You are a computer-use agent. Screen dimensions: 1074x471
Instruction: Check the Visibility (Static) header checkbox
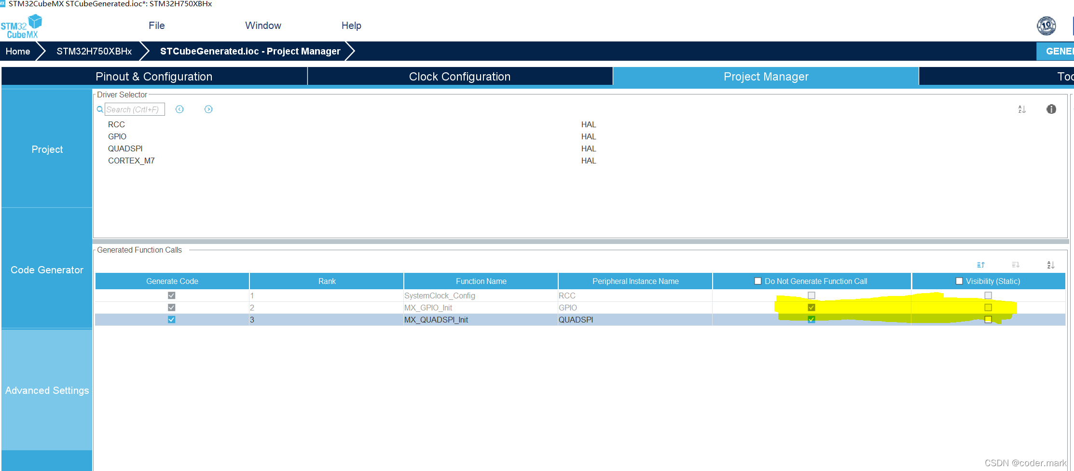point(959,281)
